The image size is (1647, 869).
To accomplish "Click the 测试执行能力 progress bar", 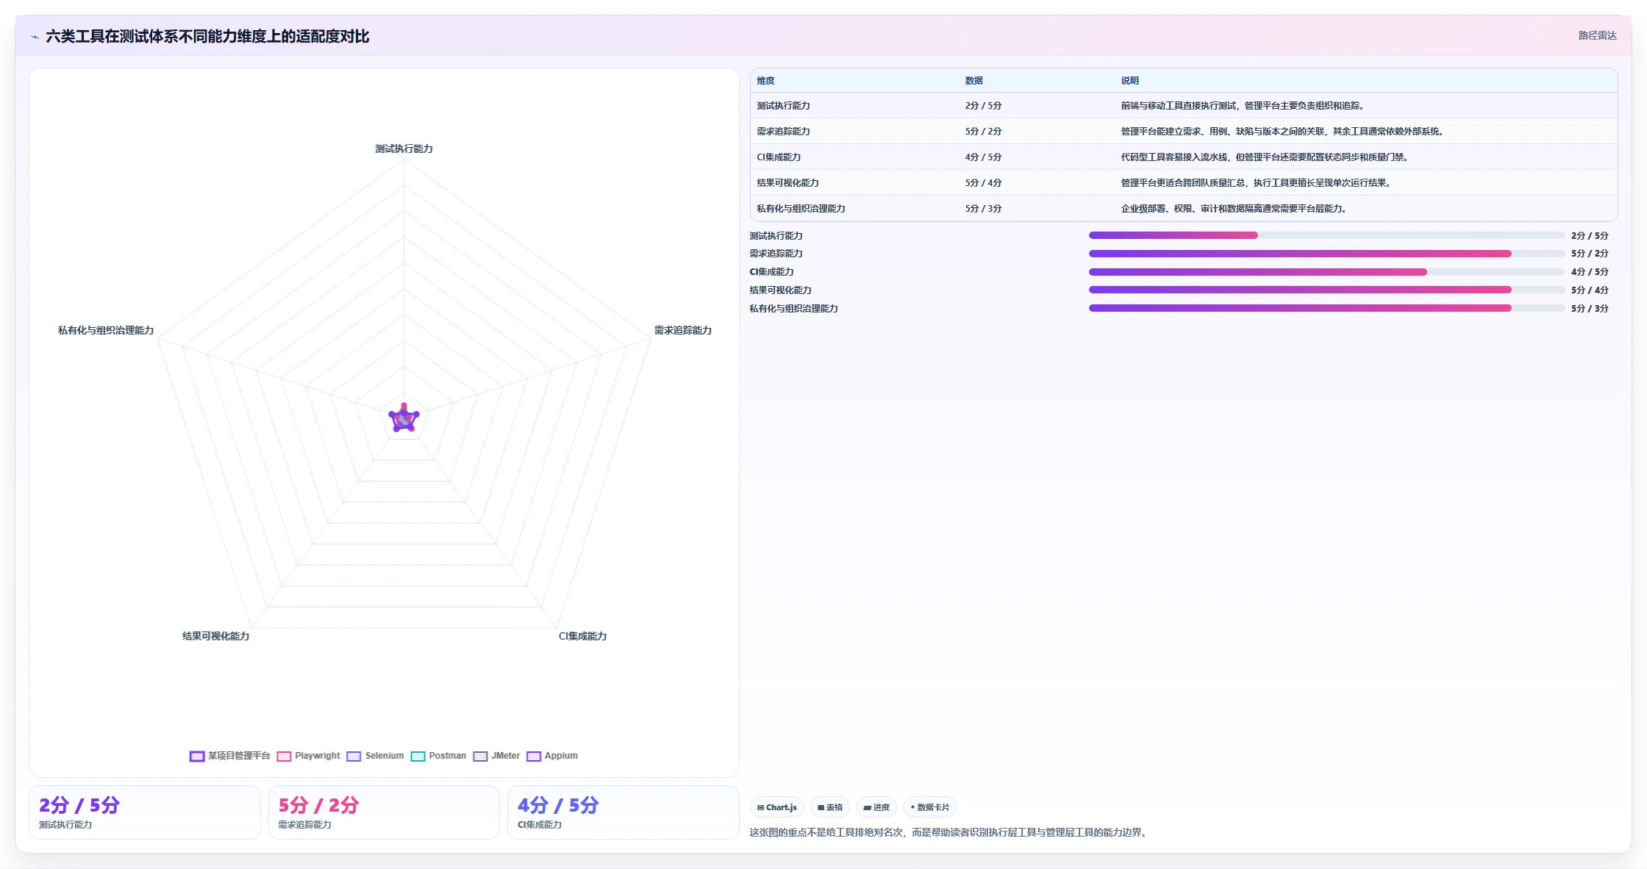I will [1326, 235].
